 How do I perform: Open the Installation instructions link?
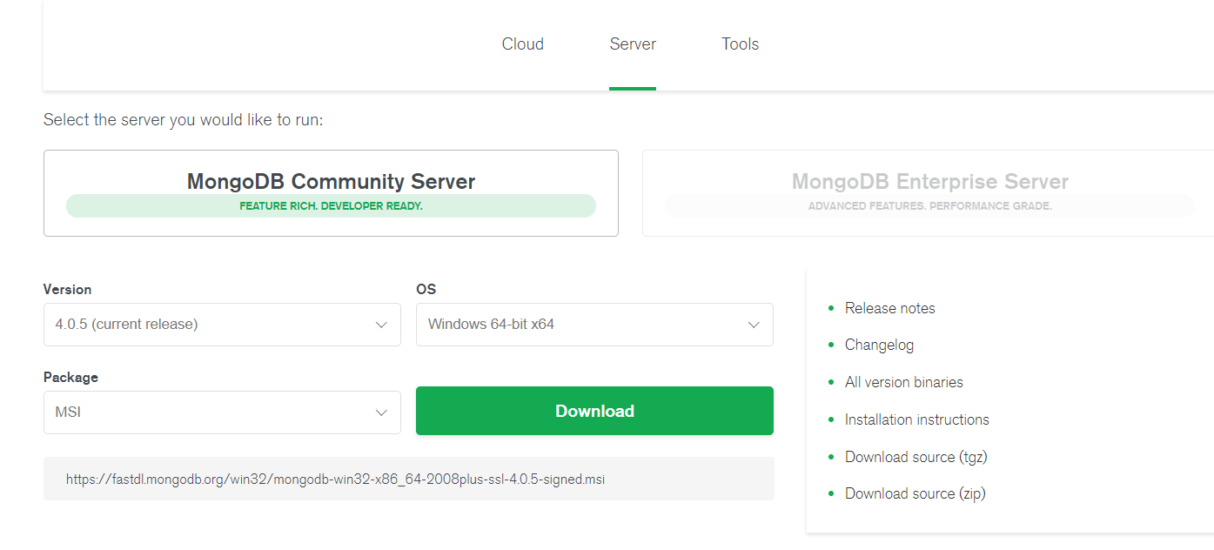[x=916, y=419]
